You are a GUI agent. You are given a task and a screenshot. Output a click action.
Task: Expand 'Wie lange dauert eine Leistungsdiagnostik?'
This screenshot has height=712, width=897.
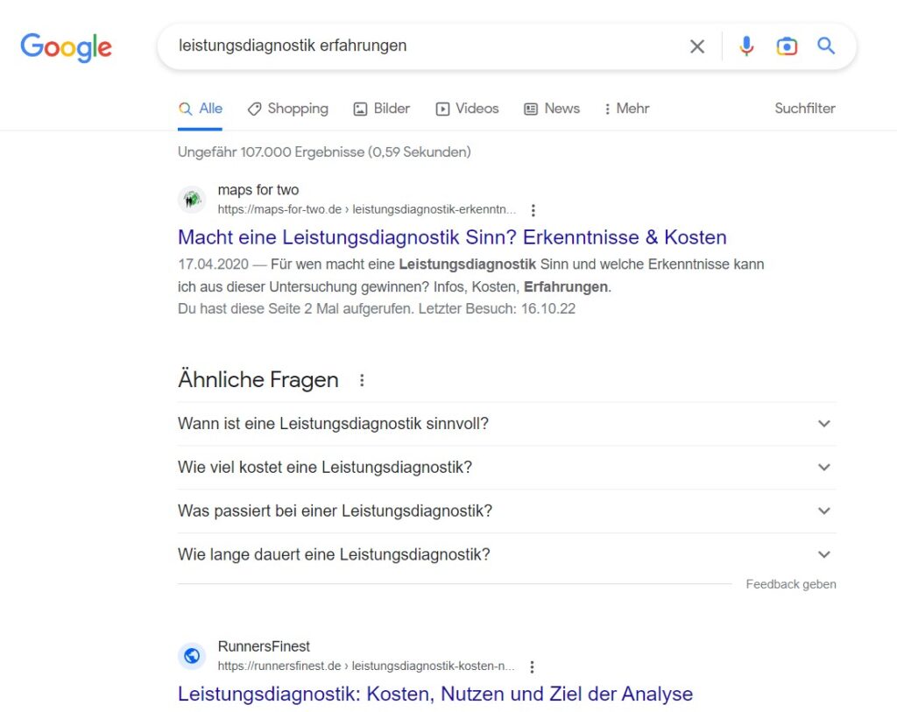tap(507, 554)
